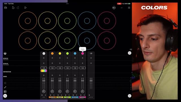Click the blue channel balance knob
Viewport: 181px width, 102px height.
pos(75,91)
